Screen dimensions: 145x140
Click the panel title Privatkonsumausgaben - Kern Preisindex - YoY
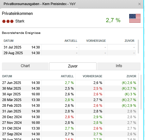pos(40,4)
